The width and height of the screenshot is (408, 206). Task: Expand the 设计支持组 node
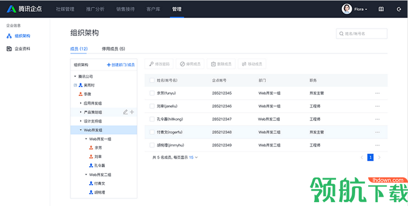[81, 121]
